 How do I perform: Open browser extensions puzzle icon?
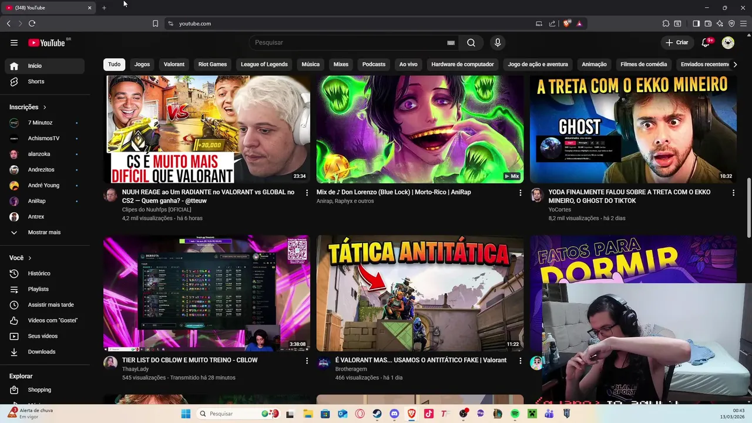(666, 23)
